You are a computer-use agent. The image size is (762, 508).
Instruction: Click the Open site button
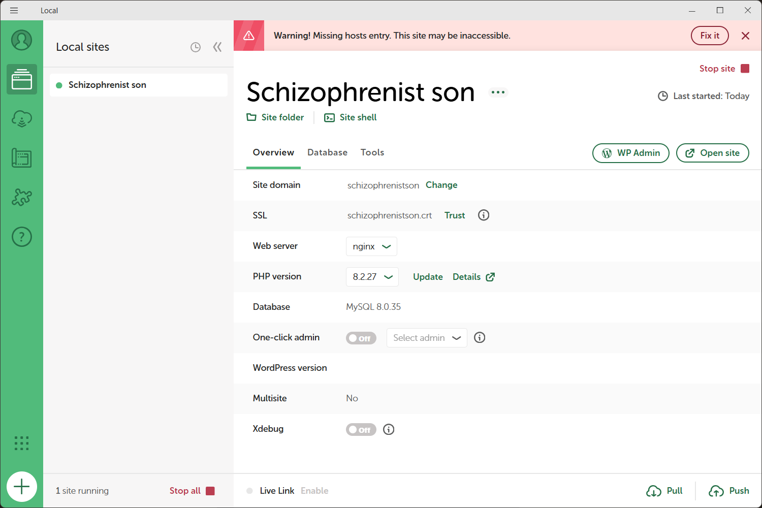click(713, 153)
